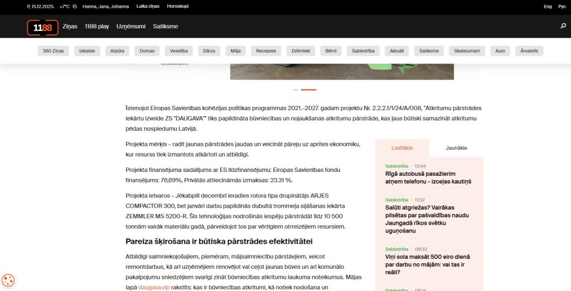Image resolution: width=571 pixels, height=291 pixels.
Task: Click the 1188 logo
Action: click(x=42, y=28)
